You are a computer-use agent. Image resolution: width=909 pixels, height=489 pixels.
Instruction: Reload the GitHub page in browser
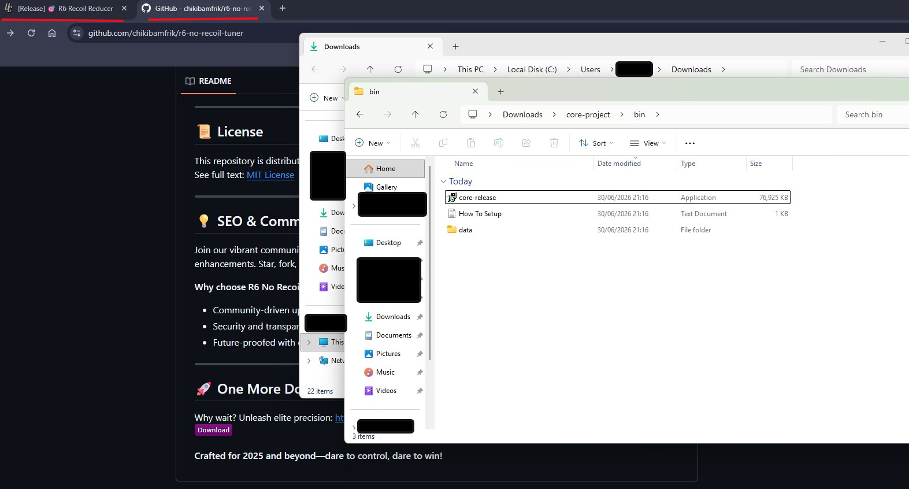[31, 33]
